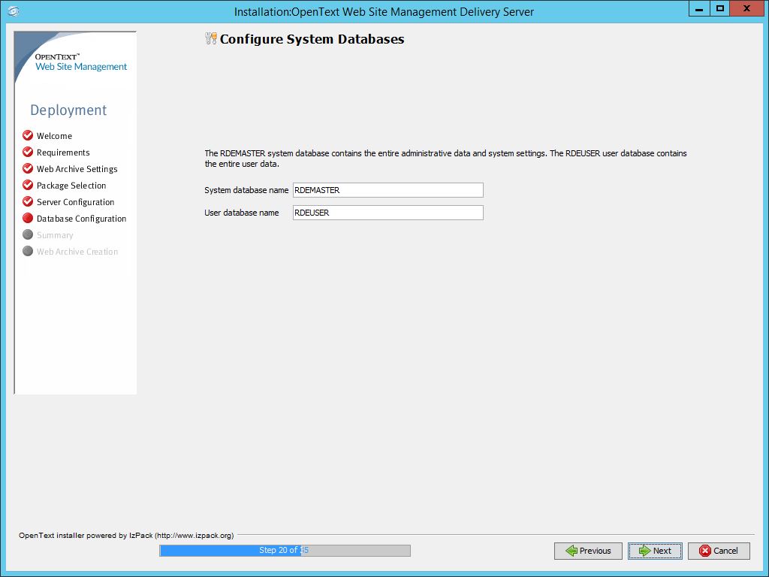
Task: Click the User database name label
Action: coord(242,213)
